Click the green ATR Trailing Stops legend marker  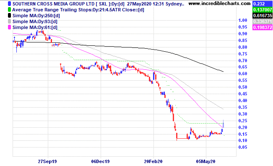[x=9, y=10]
